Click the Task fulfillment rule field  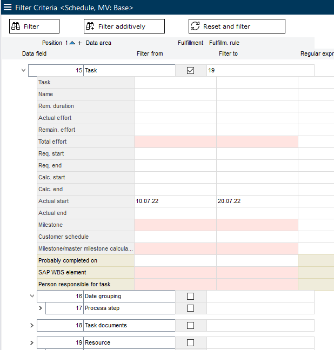tap(259, 70)
